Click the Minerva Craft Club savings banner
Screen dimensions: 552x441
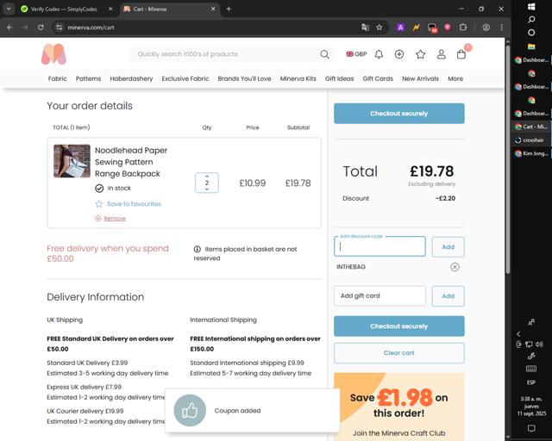pyautogui.click(x=398, y=407)
